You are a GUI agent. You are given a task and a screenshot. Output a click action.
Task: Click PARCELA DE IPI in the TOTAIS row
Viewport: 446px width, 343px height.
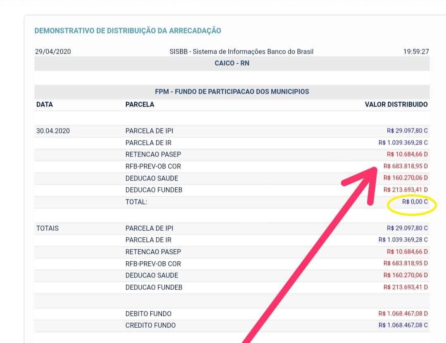[149, 228]
